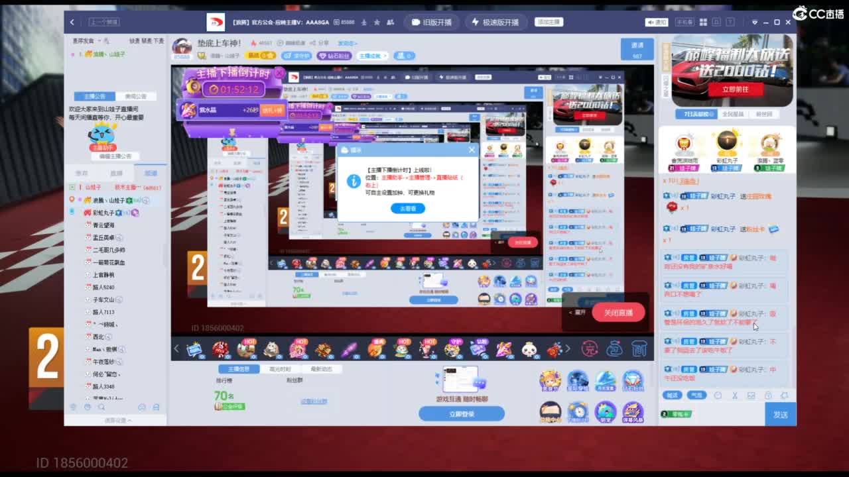The image size is (849, 477).
Task: Click the red CC channel logo
Action: (216, 22)
